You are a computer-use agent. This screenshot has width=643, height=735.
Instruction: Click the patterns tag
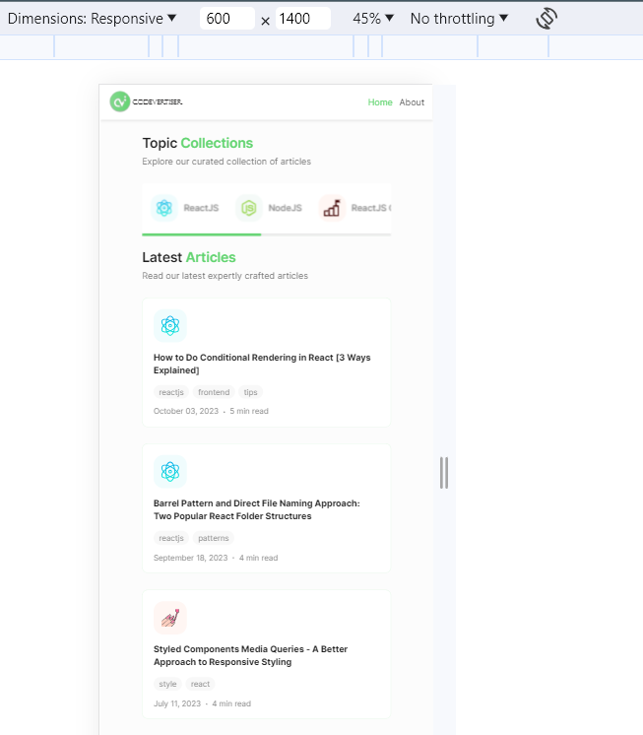[x=213, y=538]
